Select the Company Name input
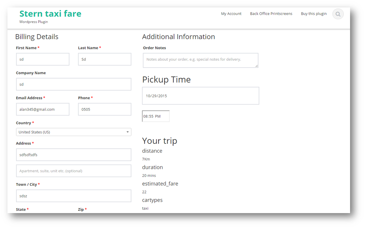Viewport: 365px width, 228px height. coord(74,85)
